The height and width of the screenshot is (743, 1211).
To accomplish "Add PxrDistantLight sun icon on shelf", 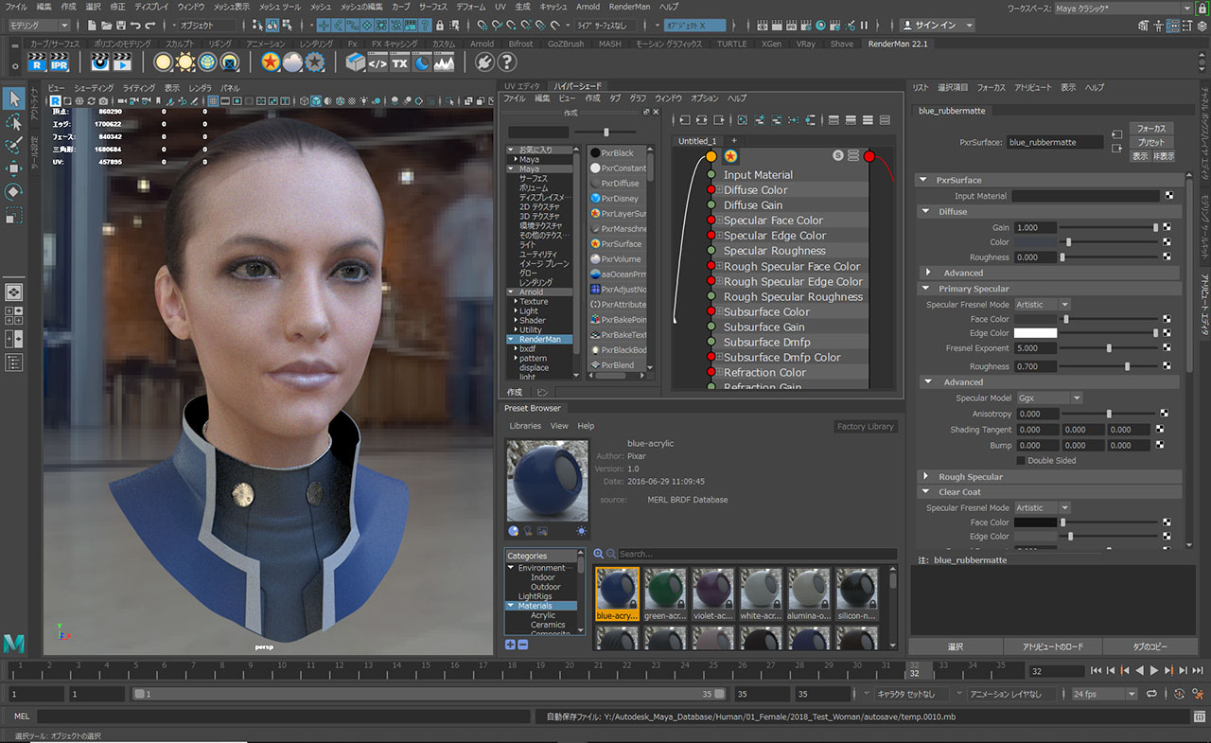I will 185,62.
